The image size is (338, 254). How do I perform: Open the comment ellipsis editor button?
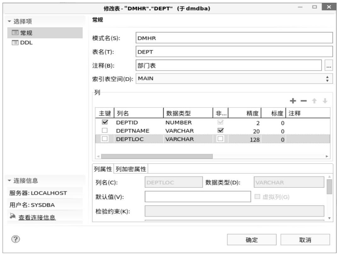[x=329, y=66]
